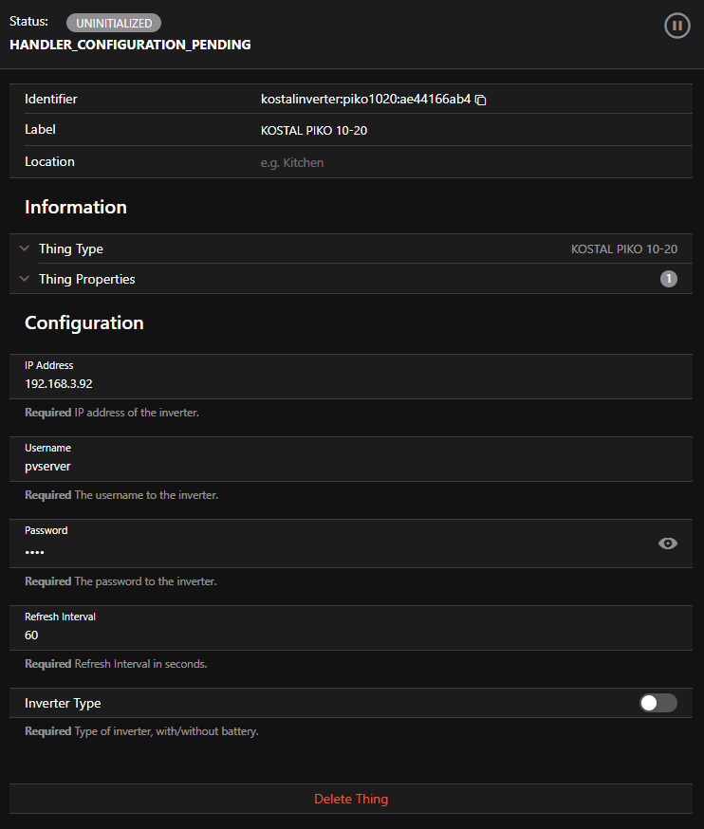The height and width of the screenshot is (829, 704).
Task: Click the Configuration section heading
Action: (84, 323)
